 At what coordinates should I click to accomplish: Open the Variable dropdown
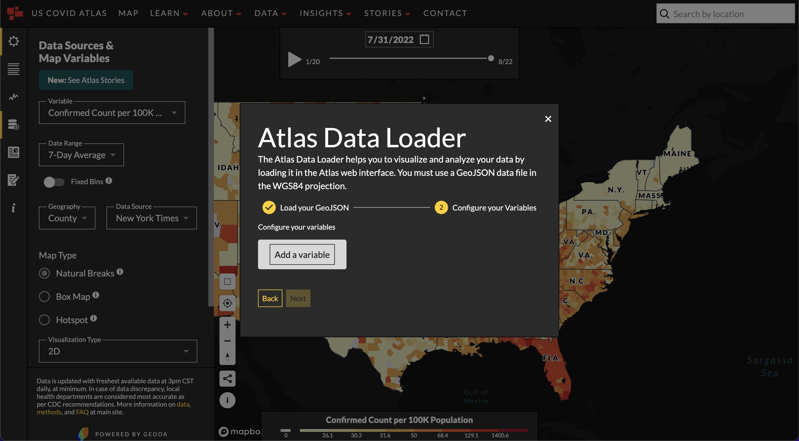[112, 113]
